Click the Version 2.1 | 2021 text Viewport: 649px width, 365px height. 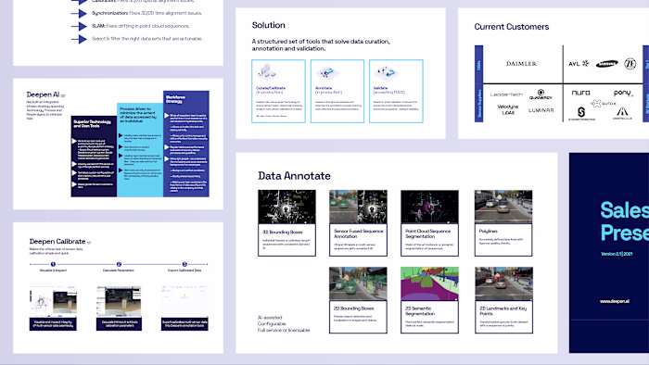click(x=617, y=254)
